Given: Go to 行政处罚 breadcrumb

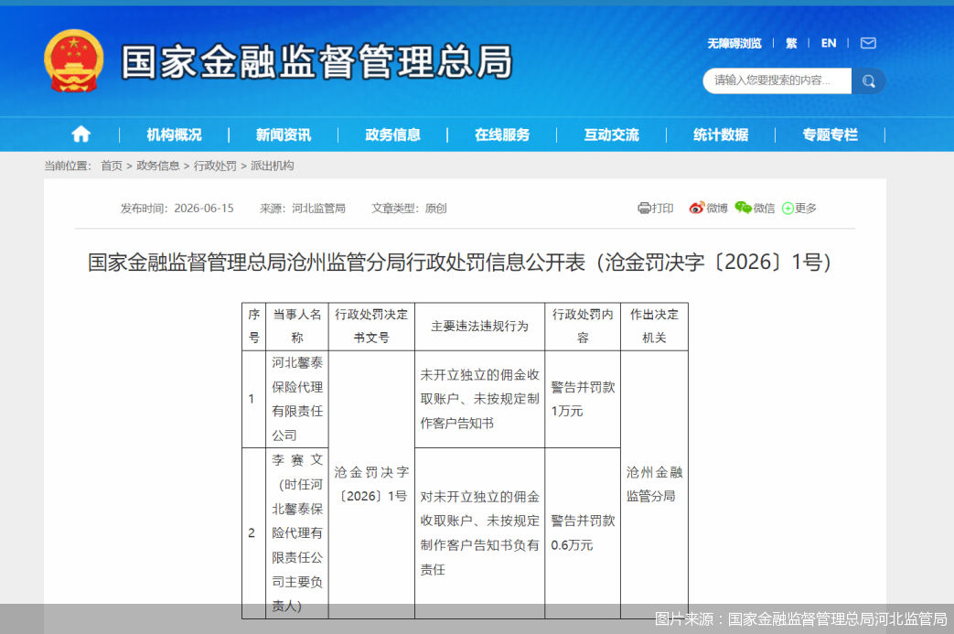Looking at the screenshot, I should (215, 166).
